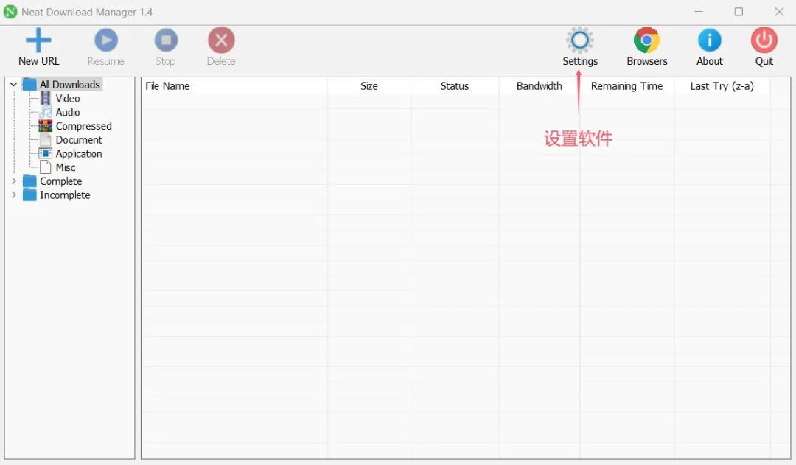
Task: Click the Browsers text label
Action: pyautogui.click(x=647, y=61)
